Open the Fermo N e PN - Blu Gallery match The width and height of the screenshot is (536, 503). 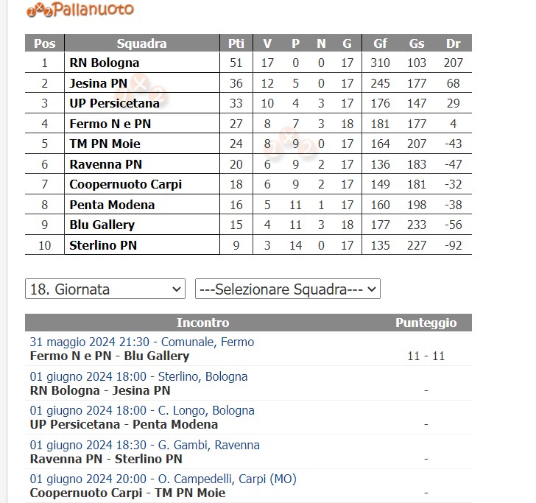110,356
